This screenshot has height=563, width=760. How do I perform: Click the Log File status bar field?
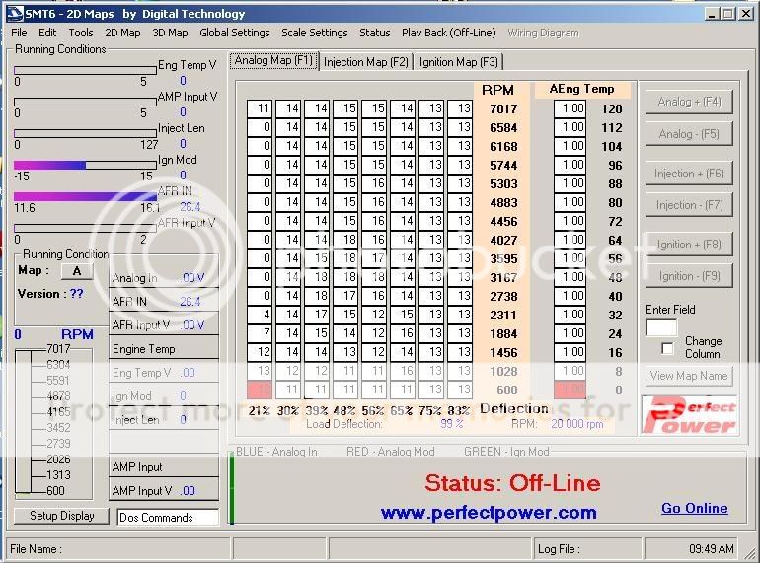point(586,549)
